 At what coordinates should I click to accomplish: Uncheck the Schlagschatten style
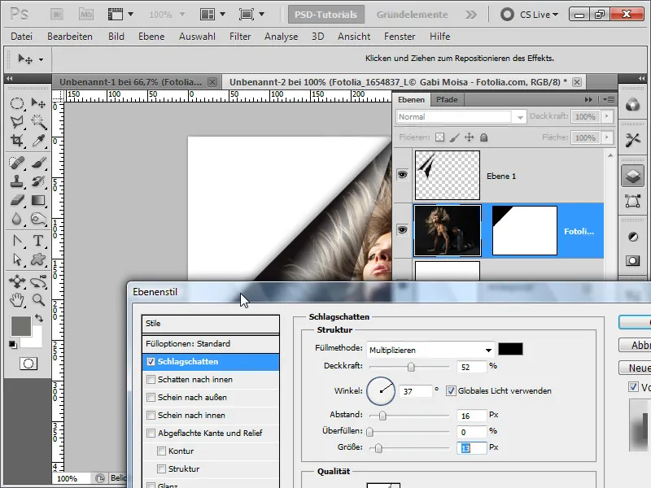(x=151, y=362)
